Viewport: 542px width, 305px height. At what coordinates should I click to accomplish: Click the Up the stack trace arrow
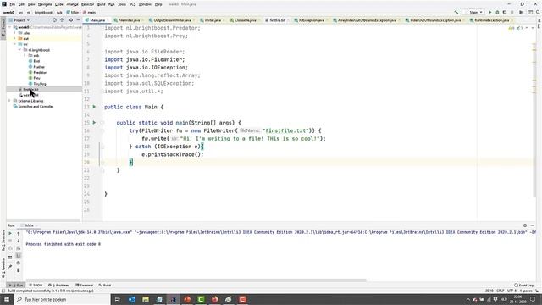19,234
